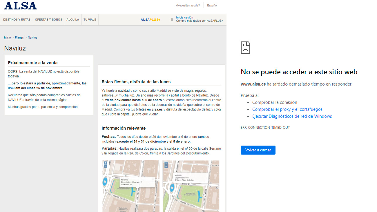Switch to the ALQUILA tab

coord(72,19)
